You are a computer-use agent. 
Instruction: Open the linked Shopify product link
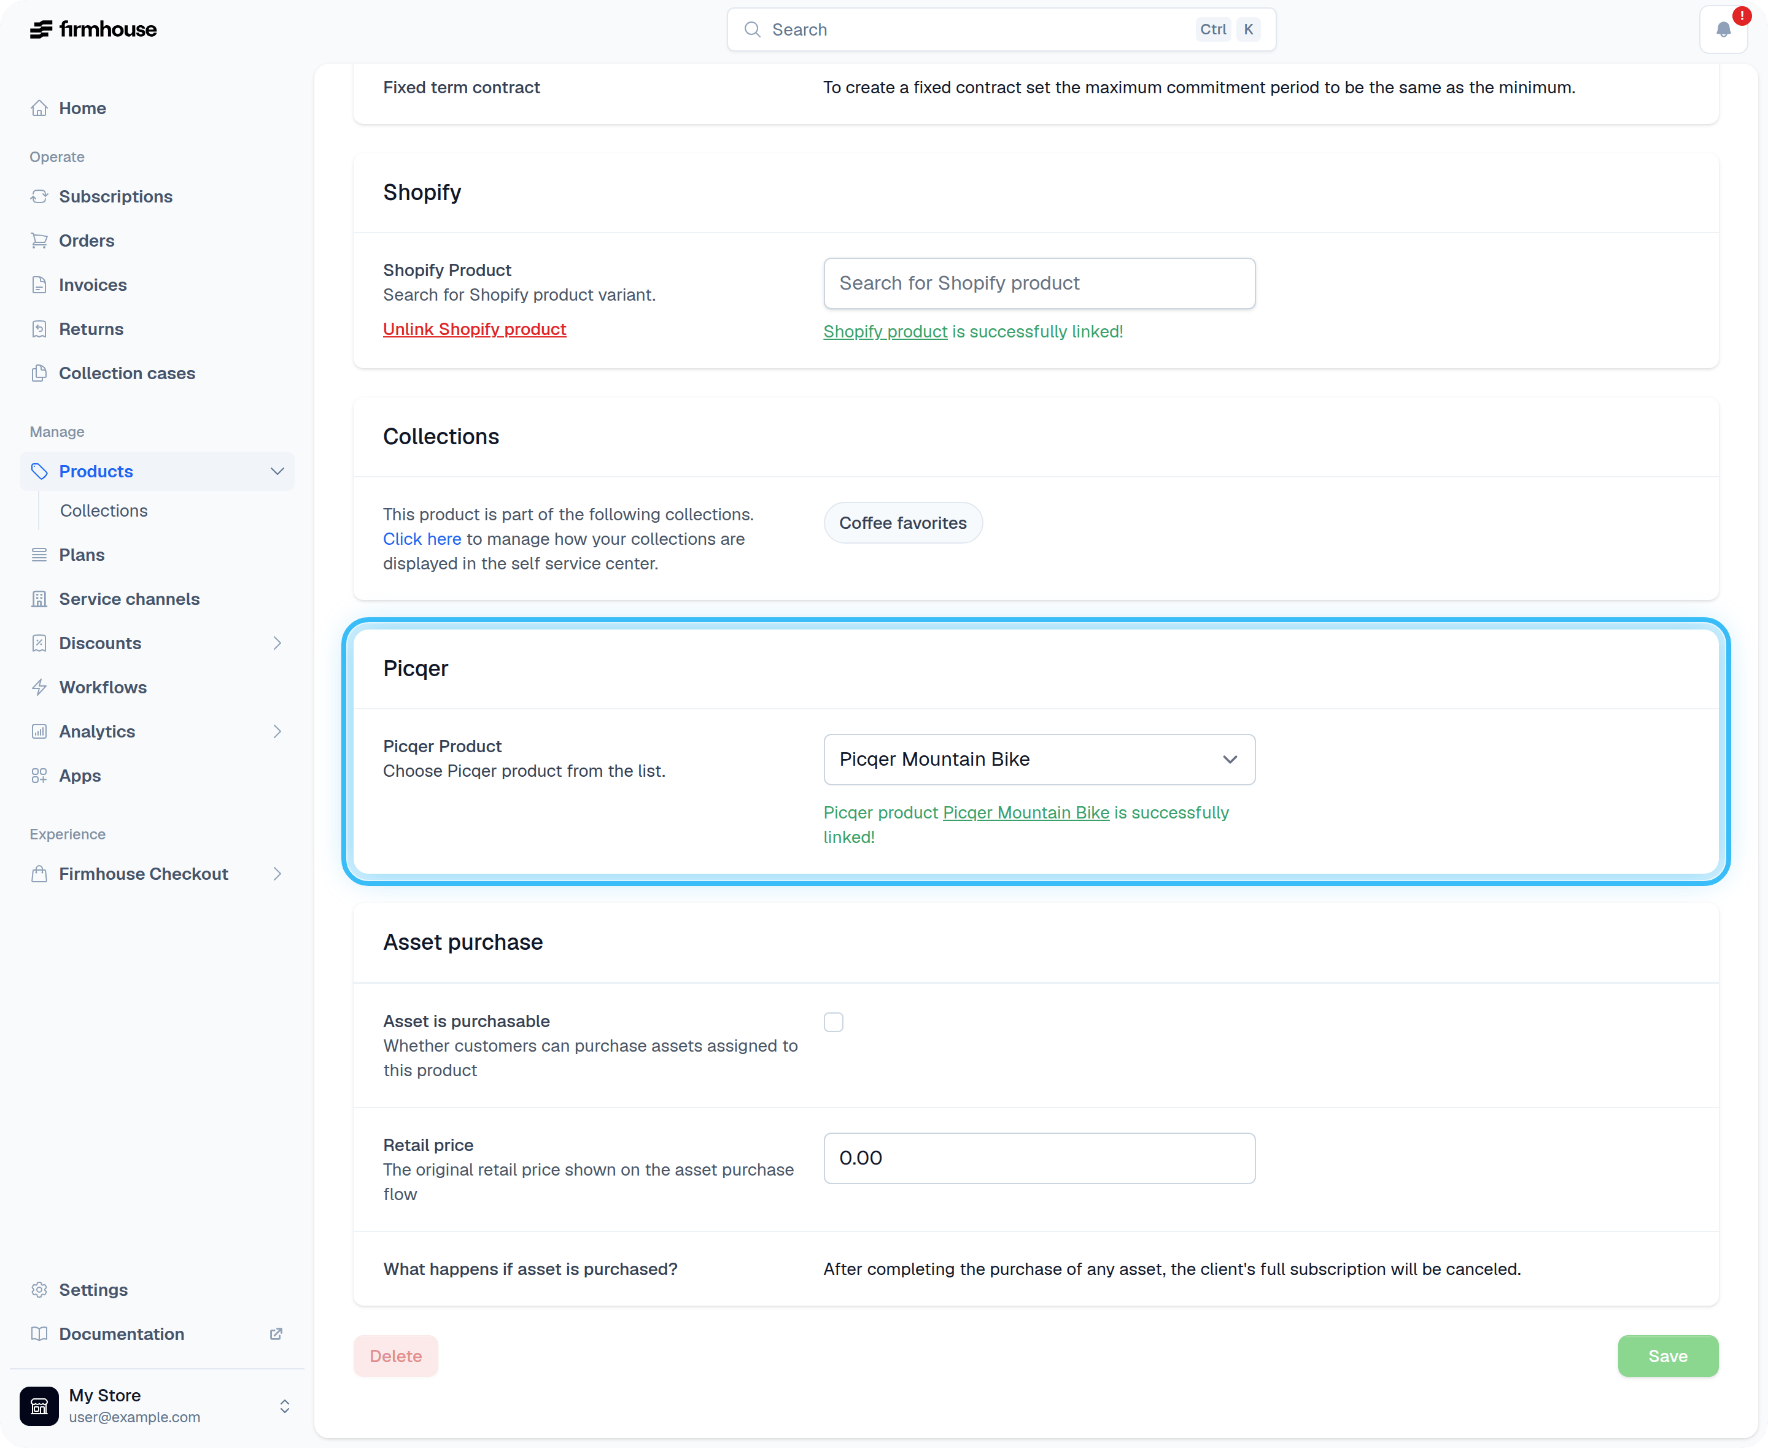(885, 332)
